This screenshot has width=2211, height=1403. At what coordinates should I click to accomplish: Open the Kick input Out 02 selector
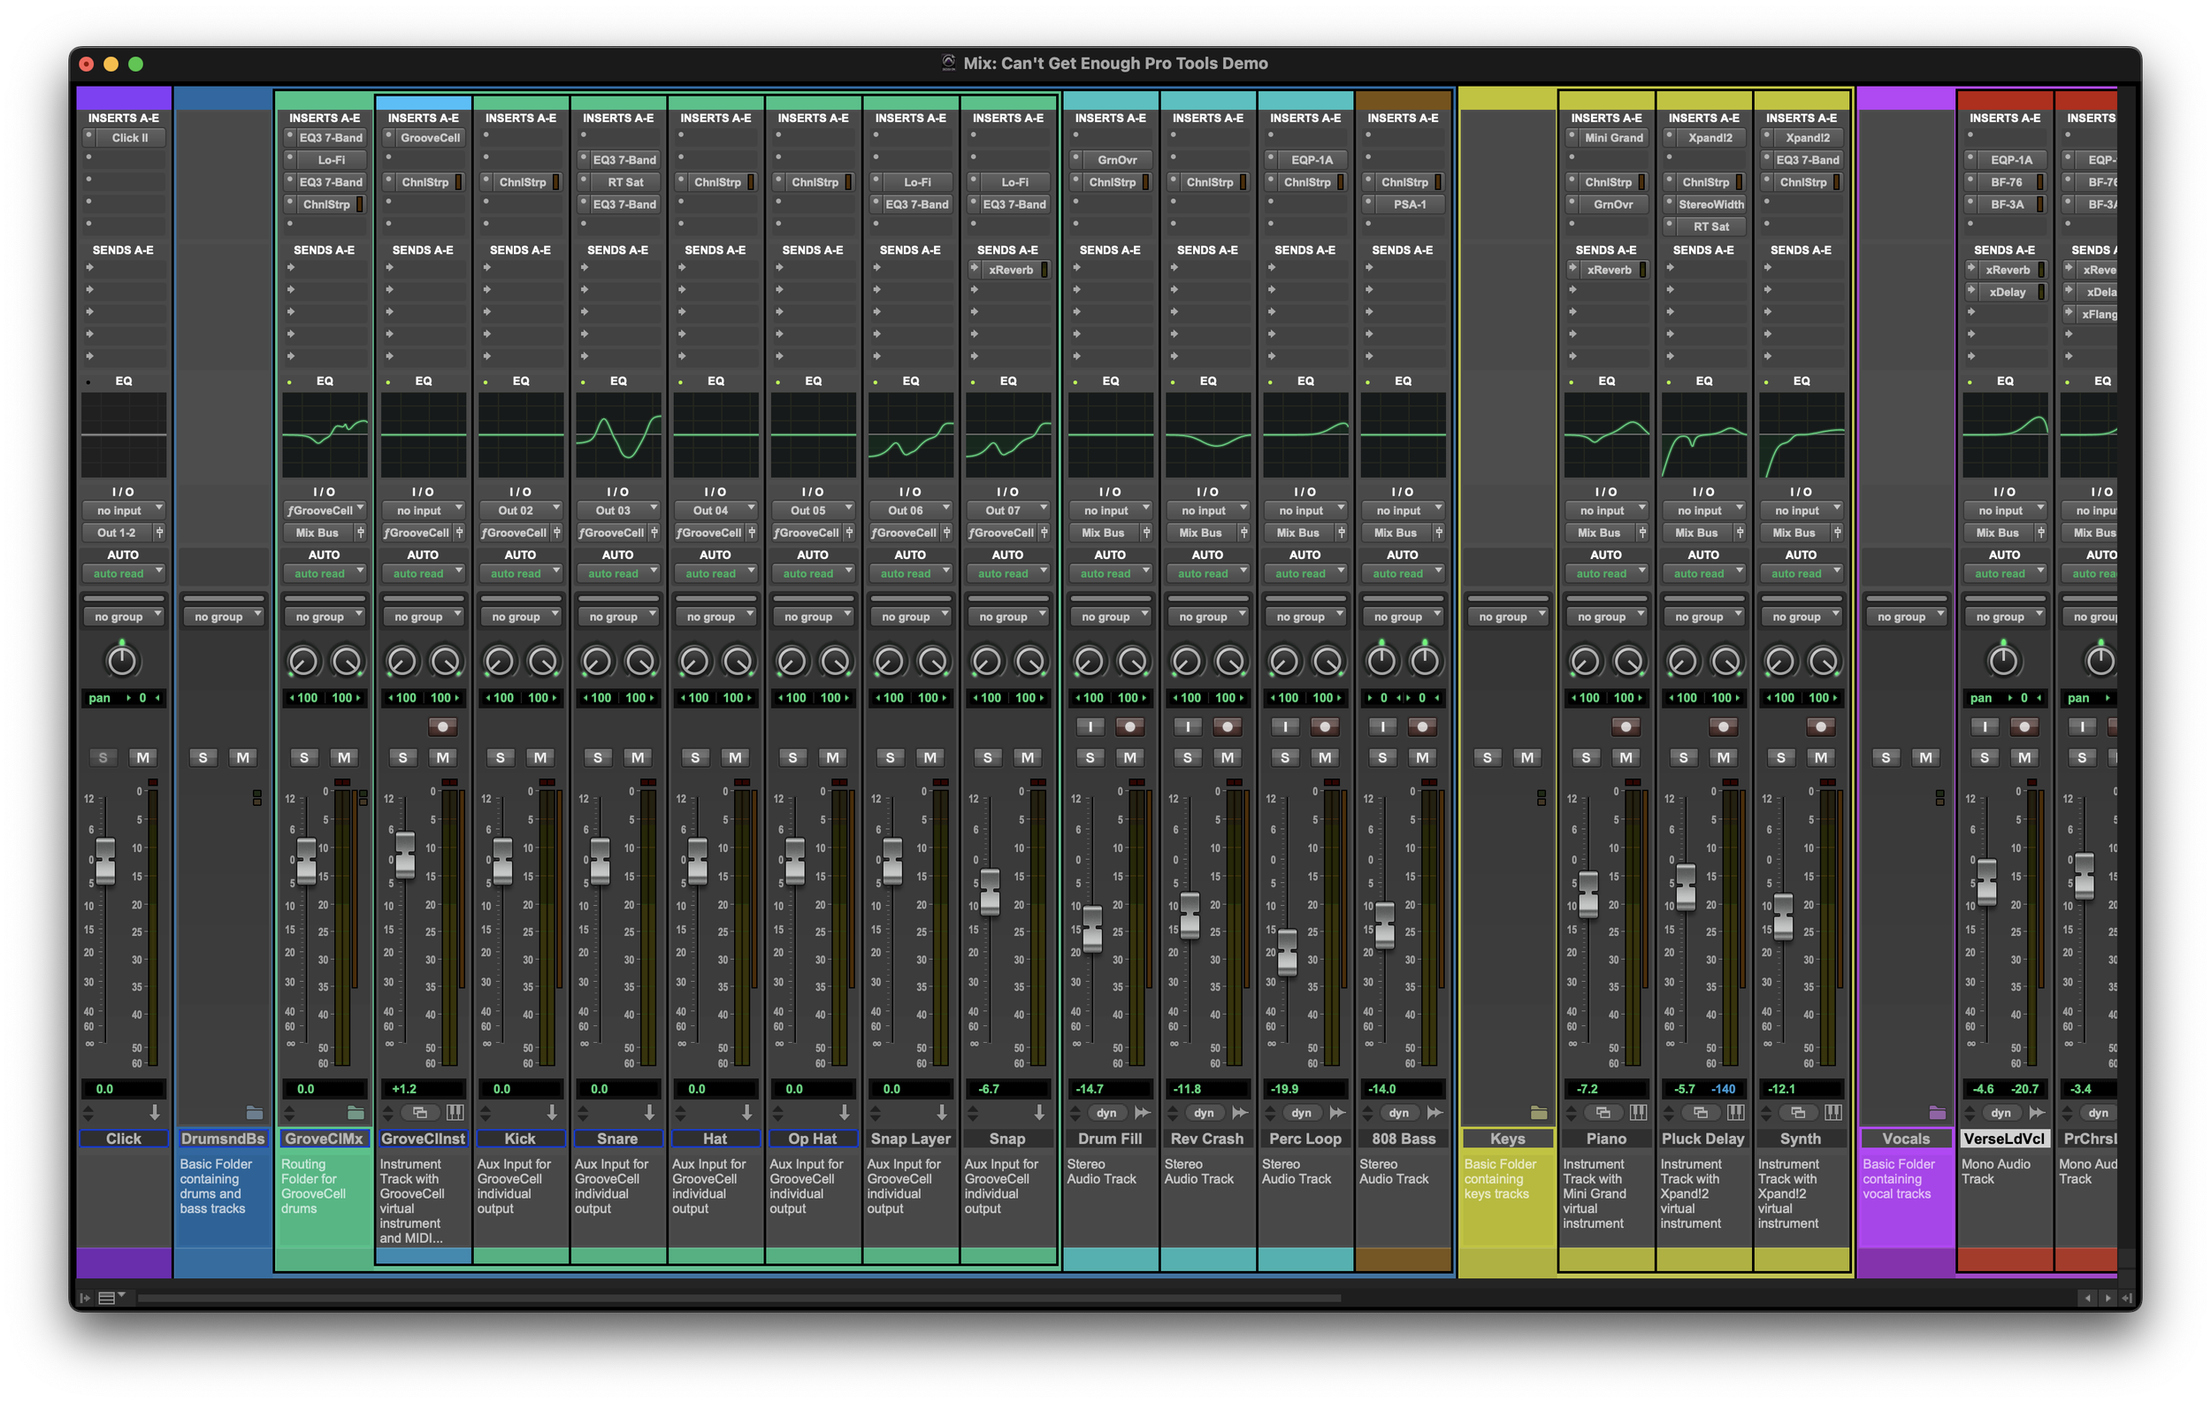521,510
